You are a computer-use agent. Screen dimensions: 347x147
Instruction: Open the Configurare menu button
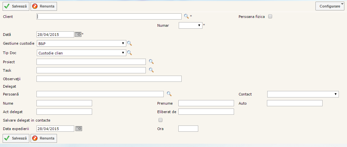(x=330, y=6)
